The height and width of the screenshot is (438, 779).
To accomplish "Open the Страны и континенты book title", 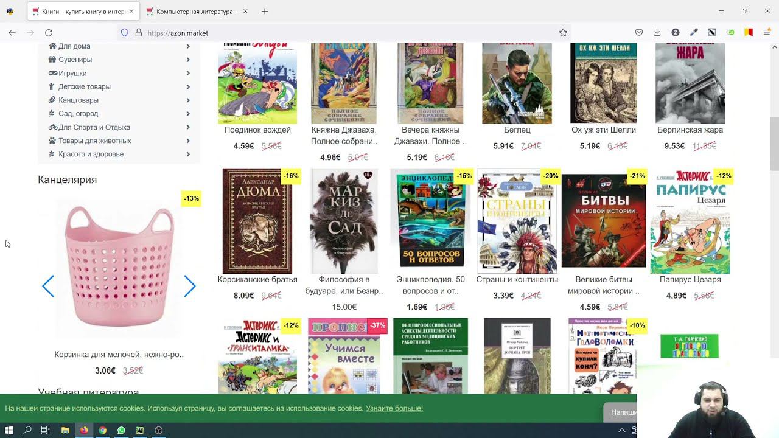I will 517,279.
